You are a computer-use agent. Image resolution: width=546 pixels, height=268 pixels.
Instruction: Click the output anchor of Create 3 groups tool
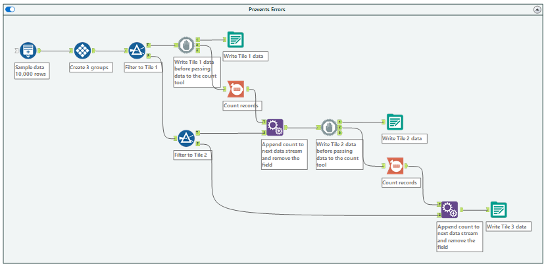[x=93, y=51]
